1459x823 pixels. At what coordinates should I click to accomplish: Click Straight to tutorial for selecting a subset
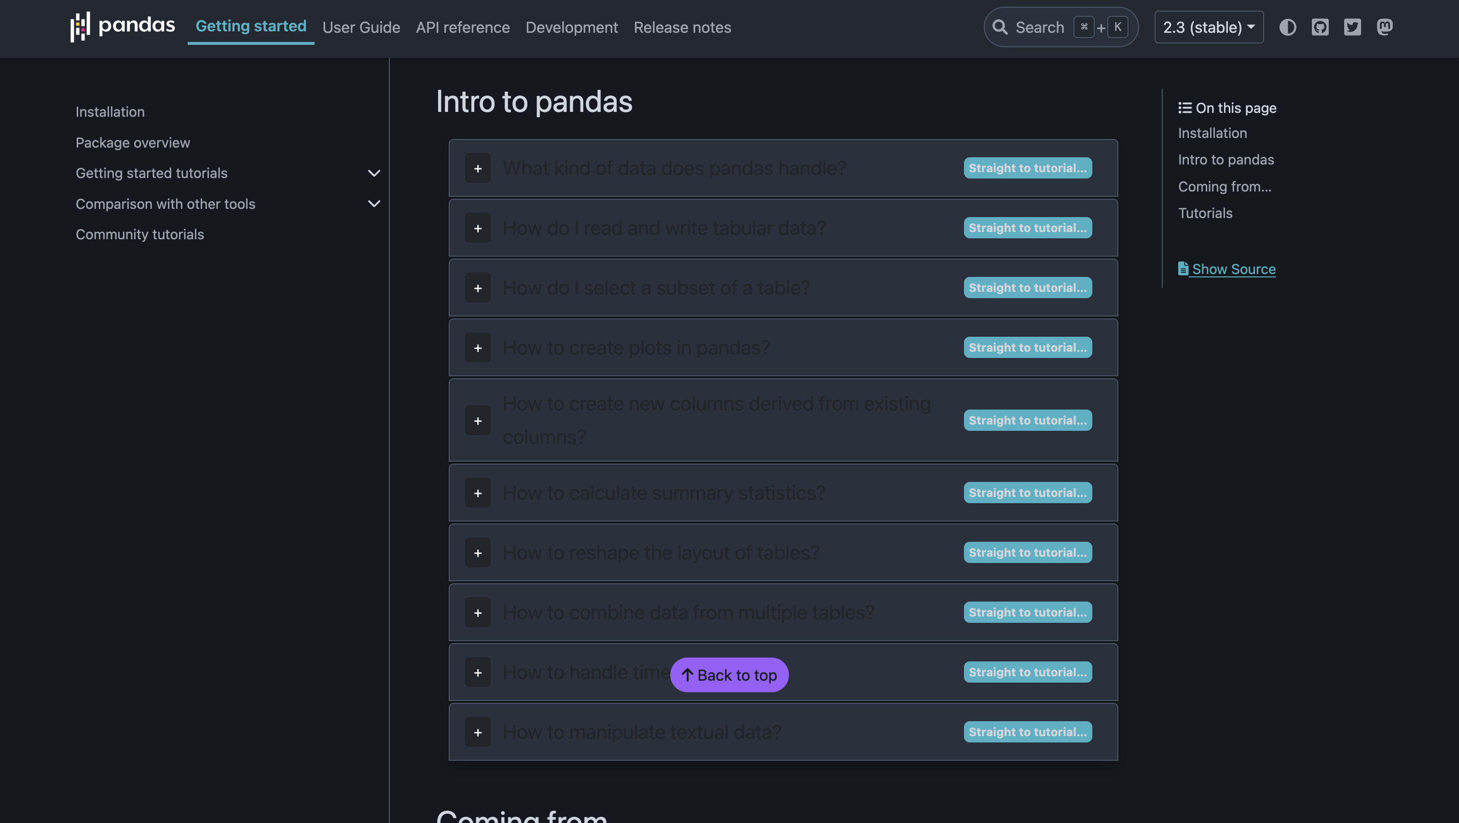1027,288
